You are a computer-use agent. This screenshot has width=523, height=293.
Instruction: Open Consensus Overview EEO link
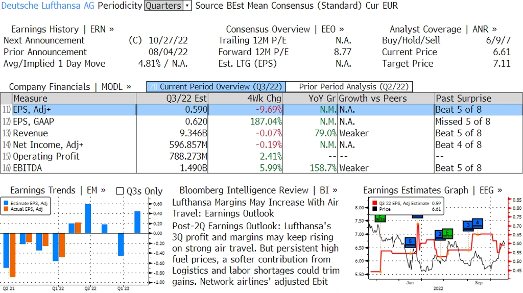tap(285, 29)
